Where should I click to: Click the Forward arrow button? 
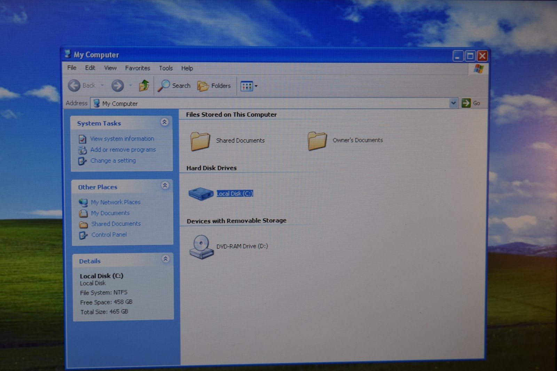pos(118,86)
